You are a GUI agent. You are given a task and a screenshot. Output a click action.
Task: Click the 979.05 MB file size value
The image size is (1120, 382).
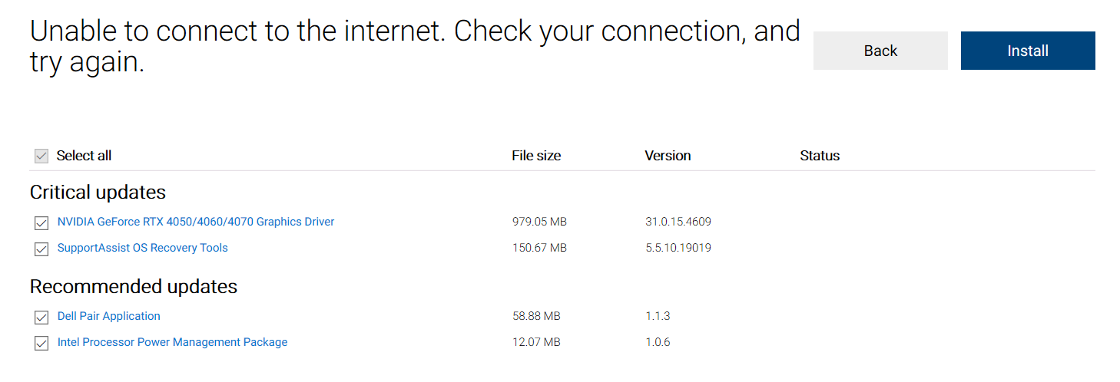[x=539, y=222]
